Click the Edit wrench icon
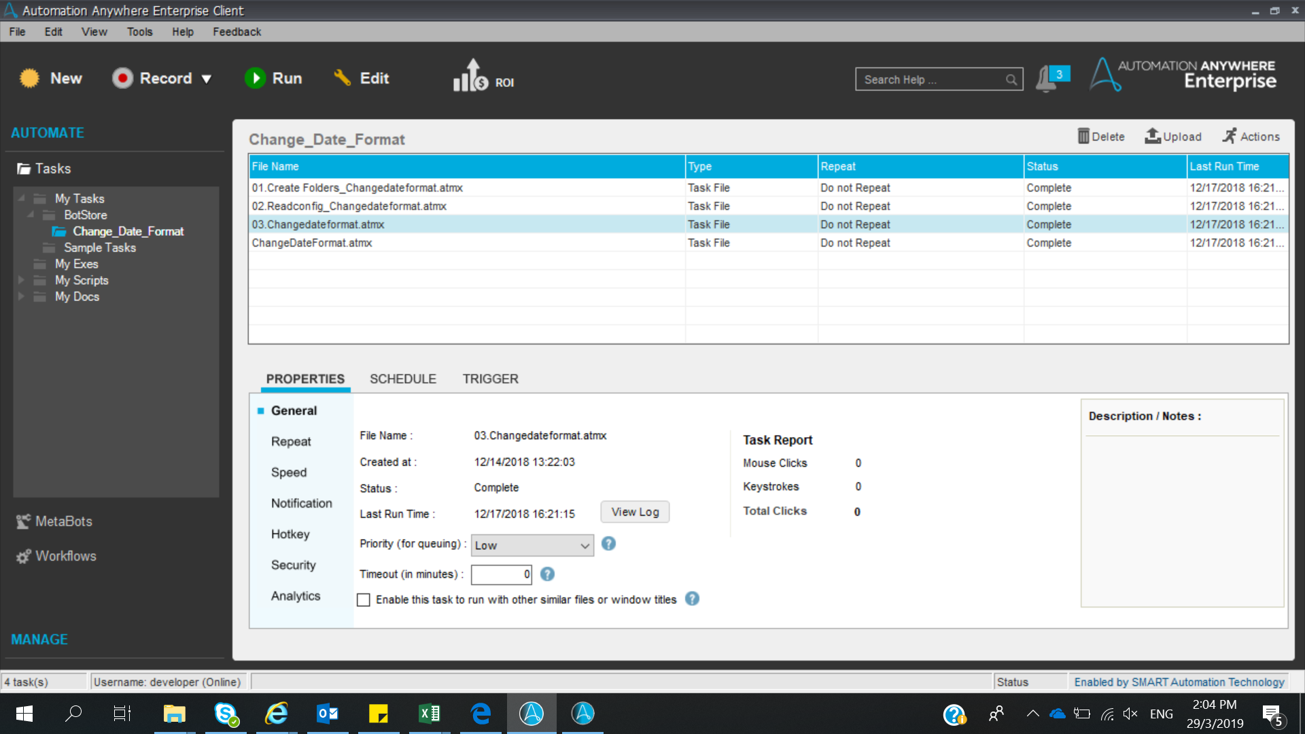 (342, 78)
